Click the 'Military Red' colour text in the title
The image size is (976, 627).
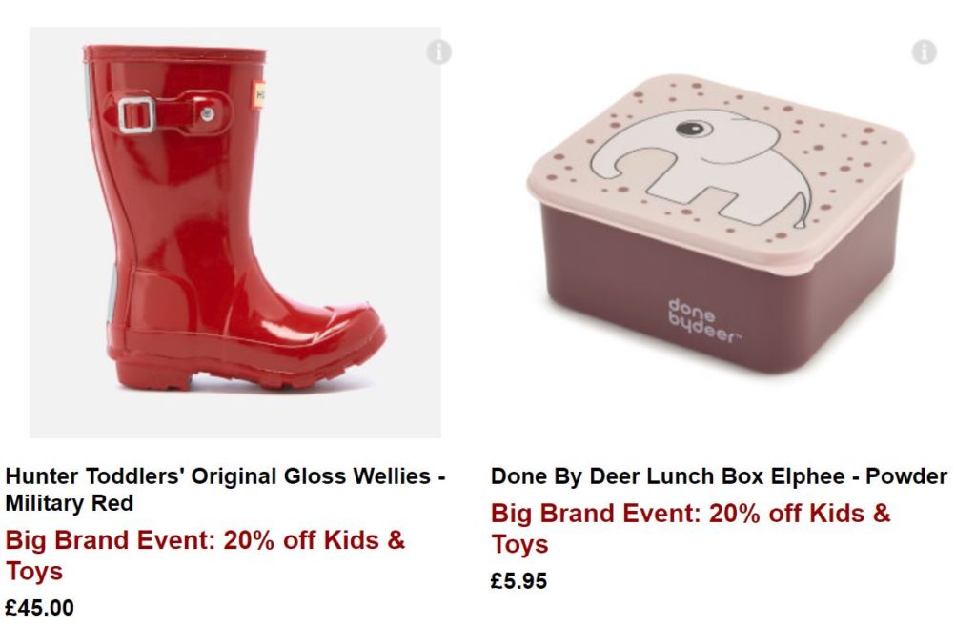tap(69, 502)
